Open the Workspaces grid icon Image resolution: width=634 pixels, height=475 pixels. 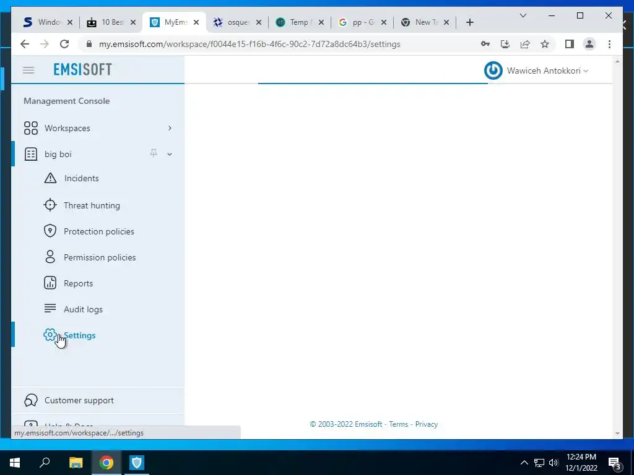pos(31,128)
